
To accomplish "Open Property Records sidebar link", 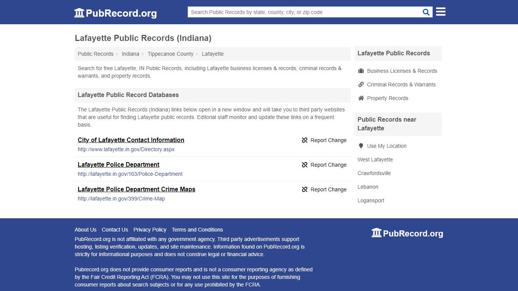I will [388, 98].
